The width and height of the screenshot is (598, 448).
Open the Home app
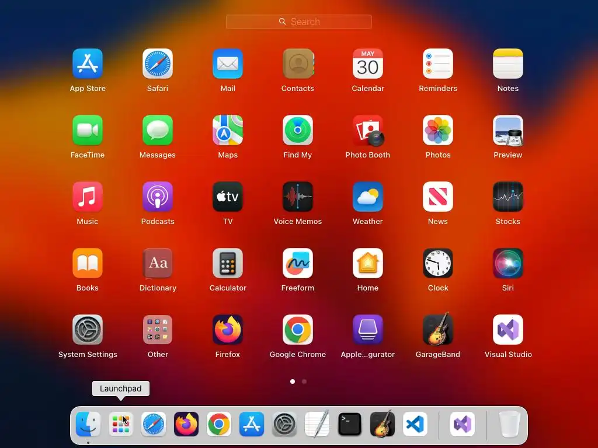coord(368,263)
